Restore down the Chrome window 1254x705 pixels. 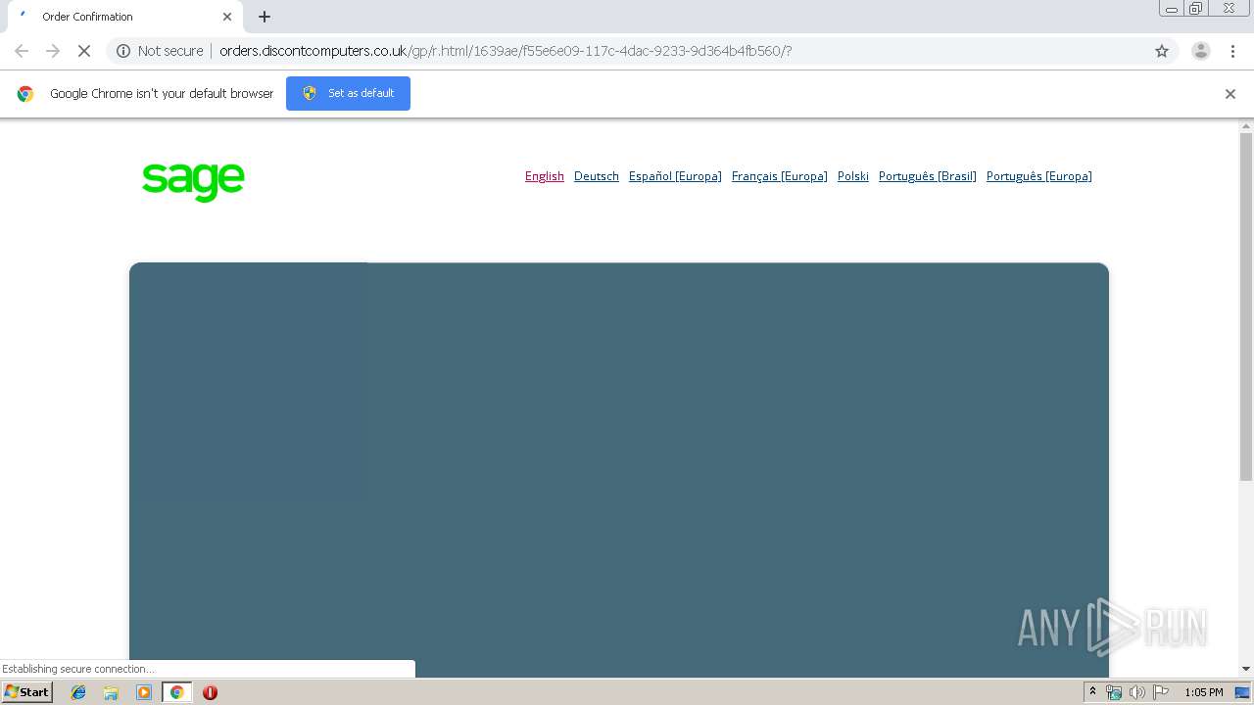(1196, 9)
